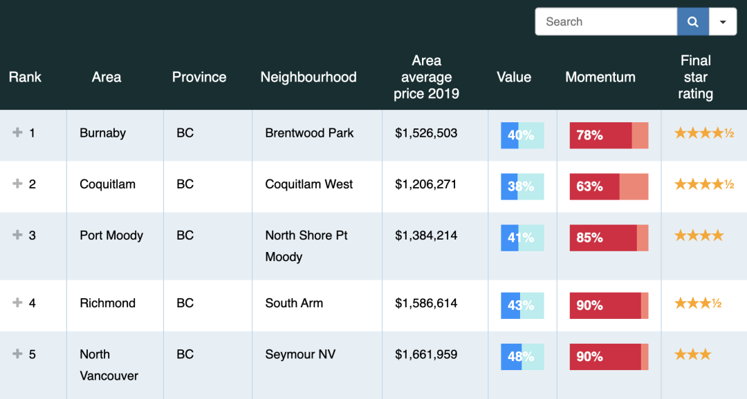
Task: Click North Vancouver's three star rating
Action: (x=692, y=354)
